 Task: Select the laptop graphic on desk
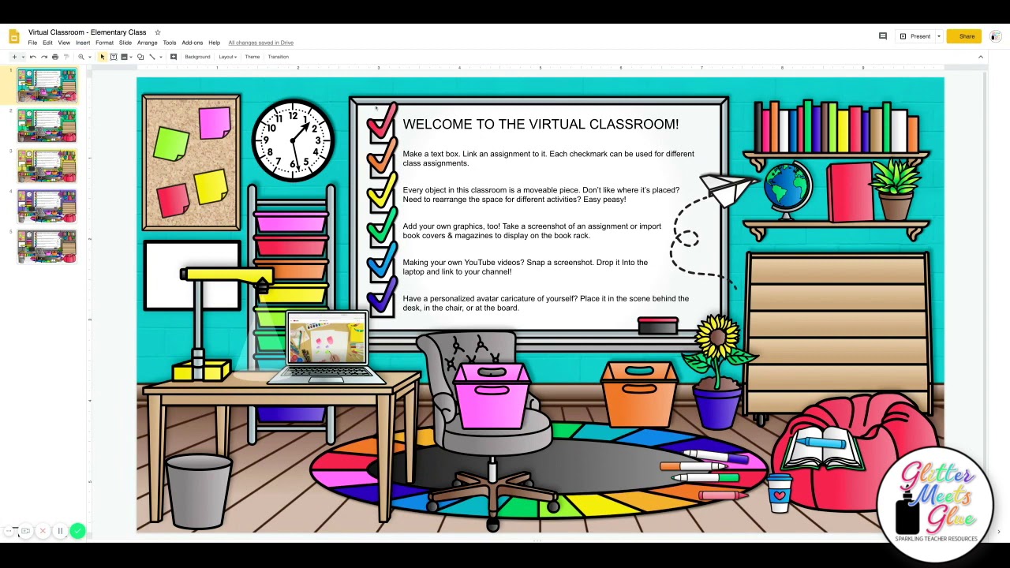[326, 348]
